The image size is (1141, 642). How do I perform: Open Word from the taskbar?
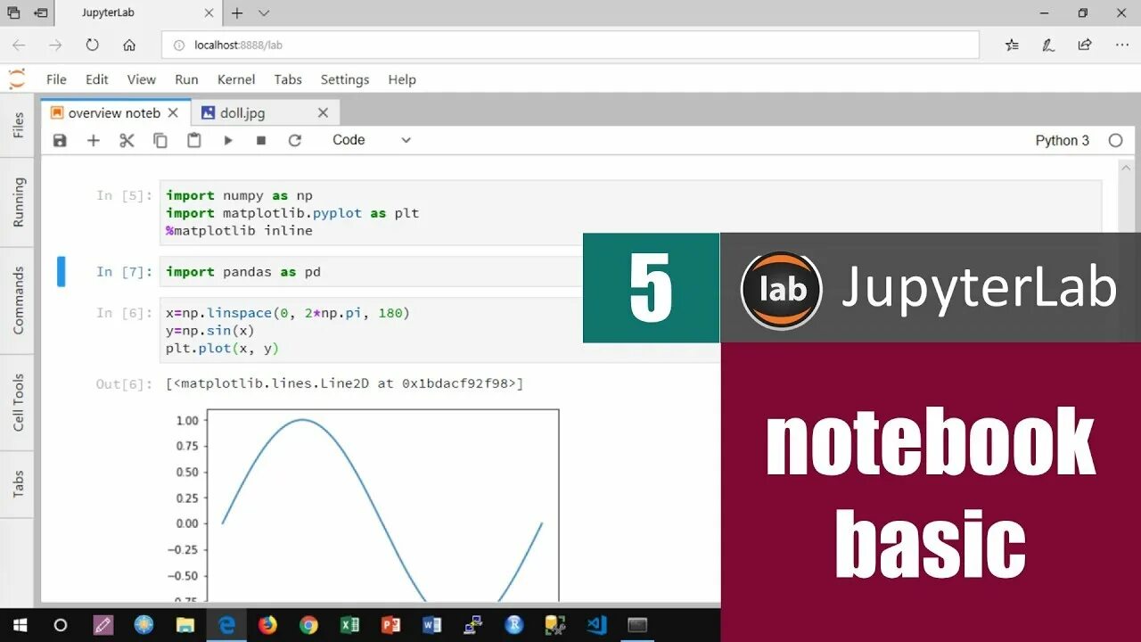pos(431,625)
